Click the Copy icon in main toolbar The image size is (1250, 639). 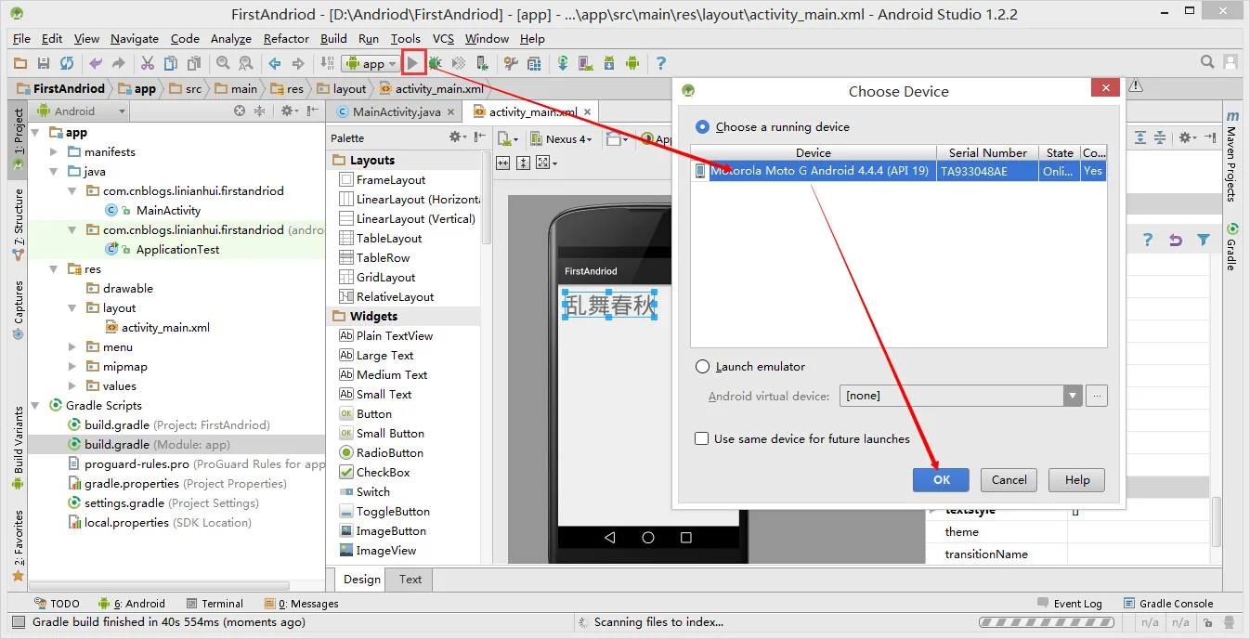(171, 63)
